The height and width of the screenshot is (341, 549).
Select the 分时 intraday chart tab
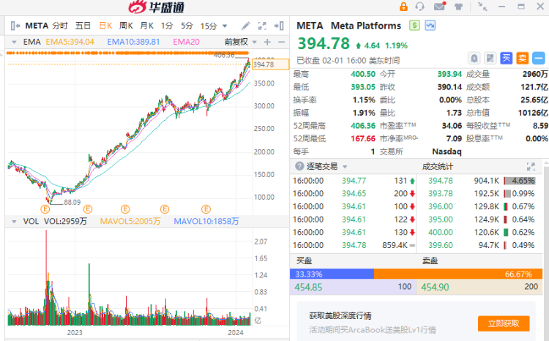coord(60,25)
